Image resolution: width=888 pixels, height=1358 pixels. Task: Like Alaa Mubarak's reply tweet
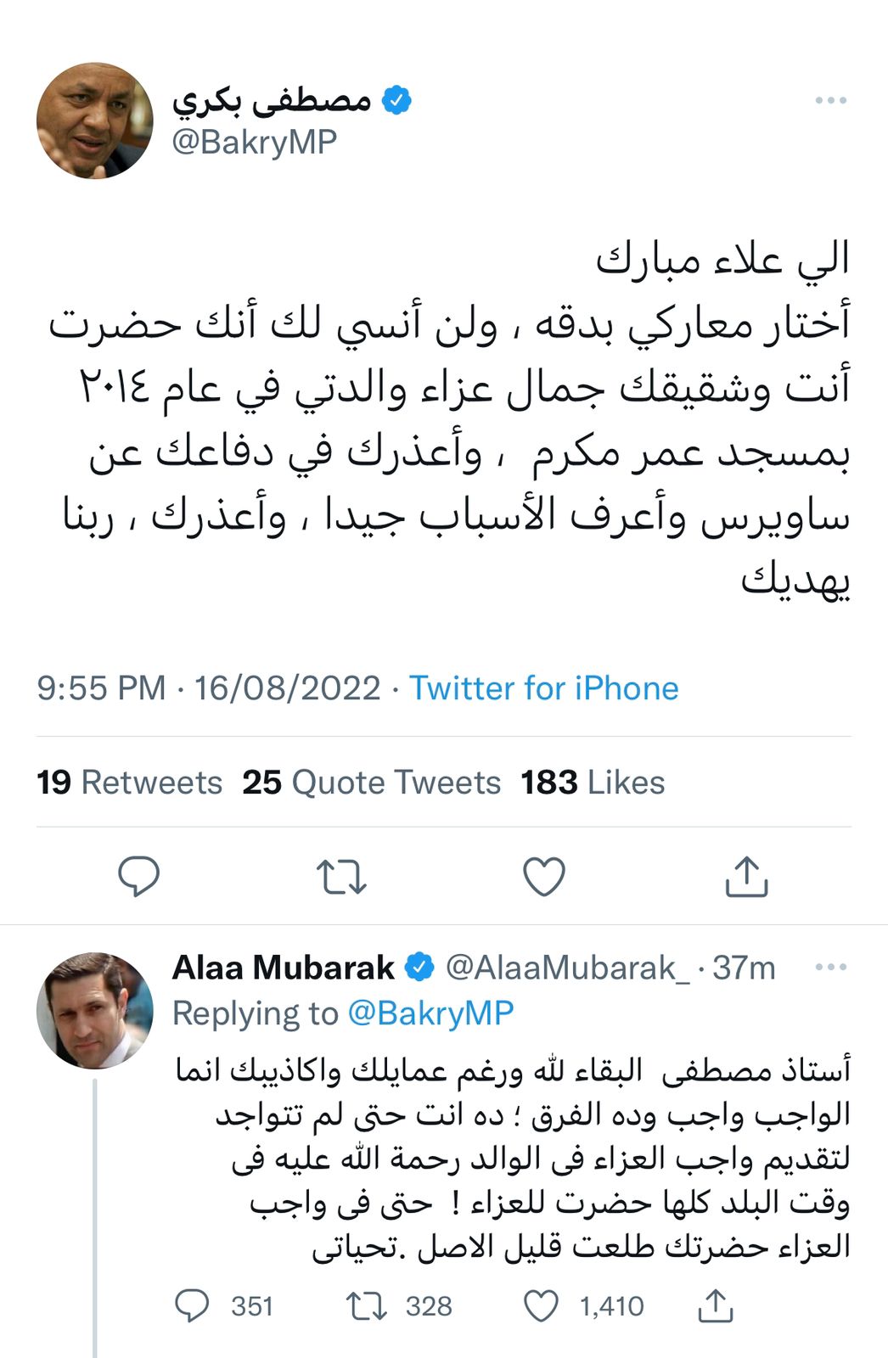(542, 1306)
